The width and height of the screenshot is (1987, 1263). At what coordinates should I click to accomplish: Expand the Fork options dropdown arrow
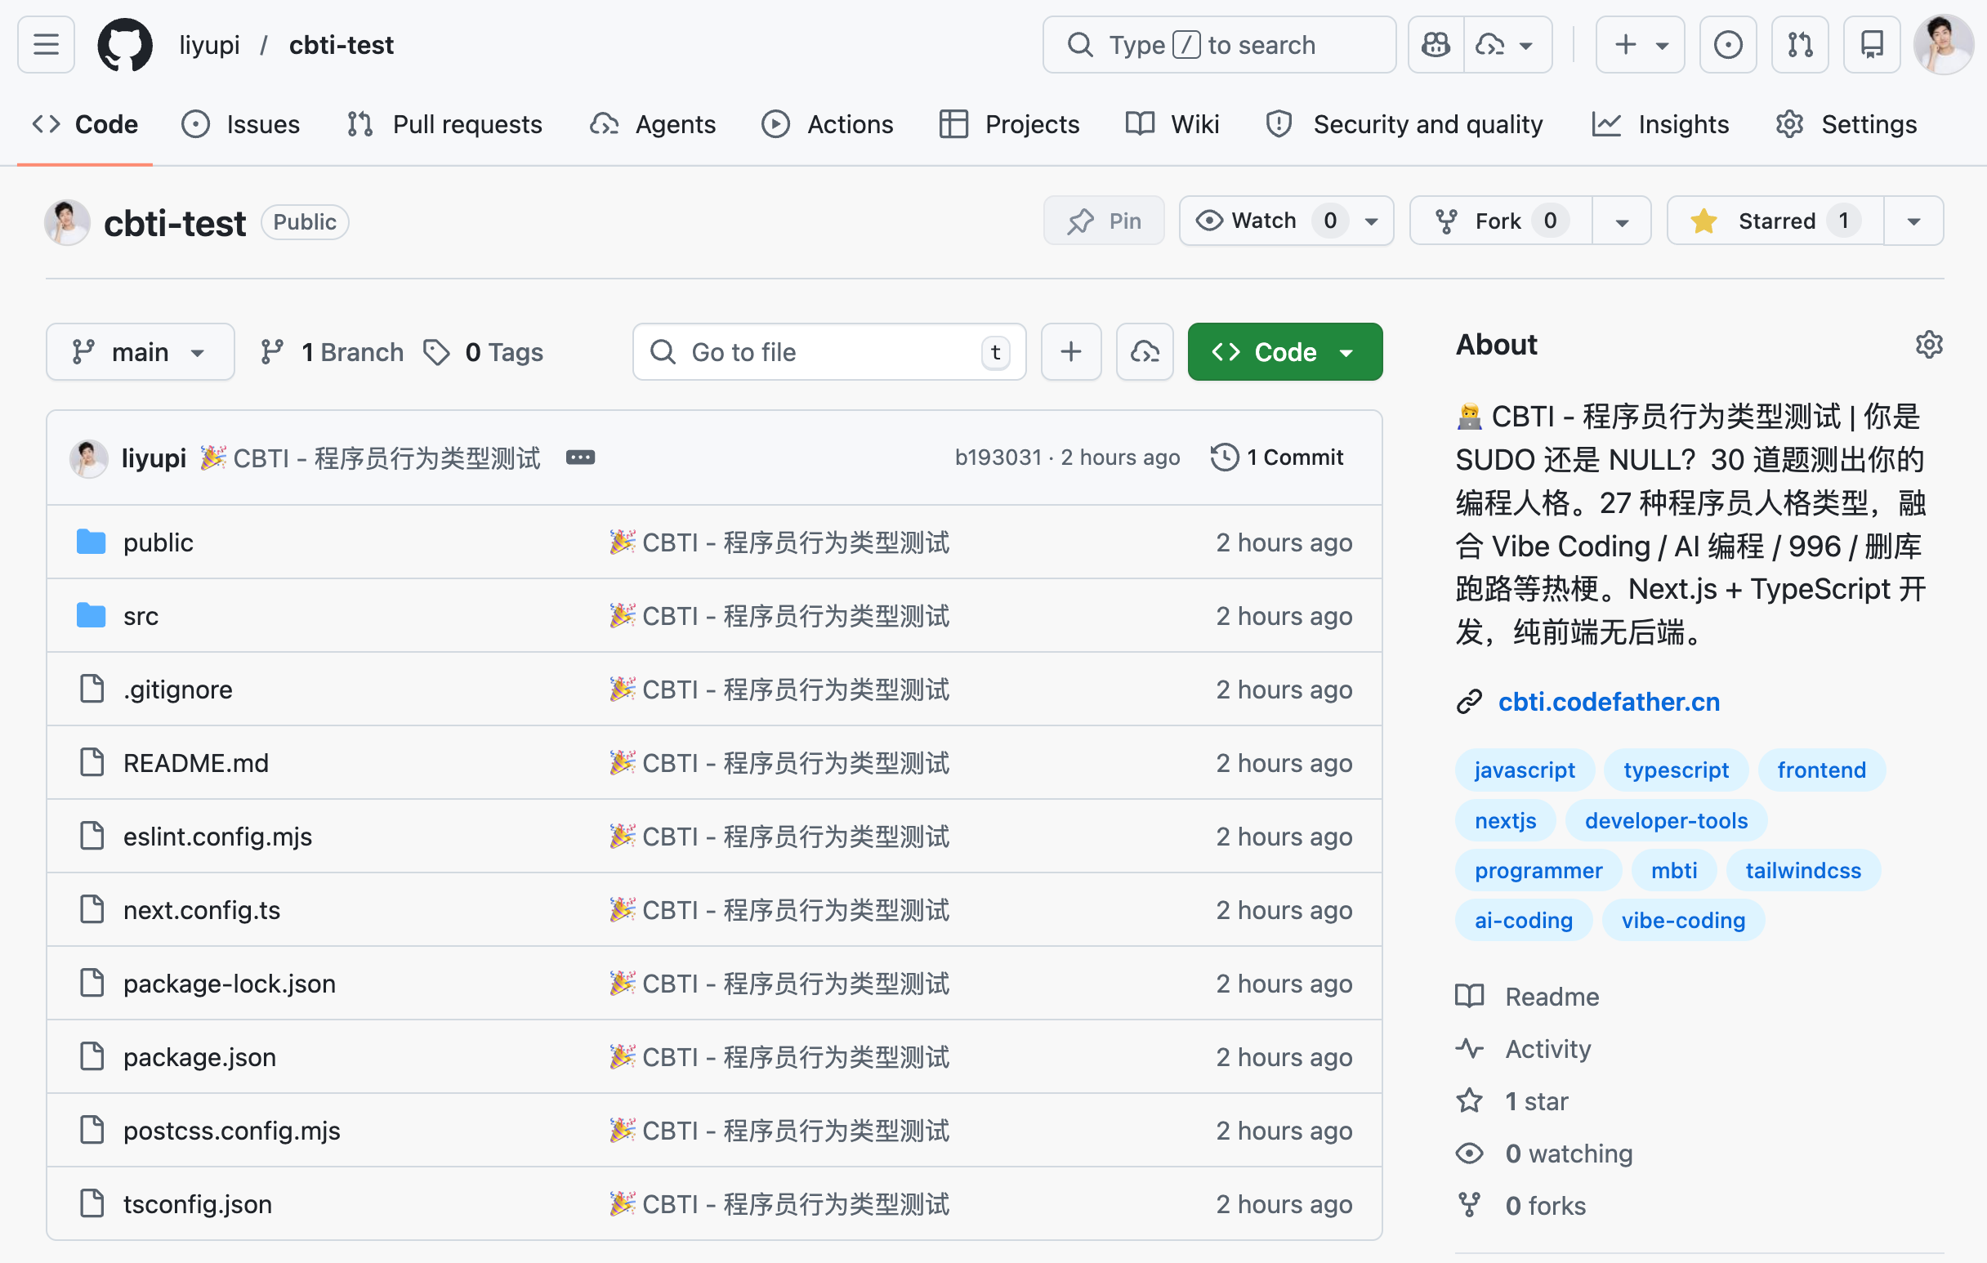pyautogui.click(x=1622, y=221)
